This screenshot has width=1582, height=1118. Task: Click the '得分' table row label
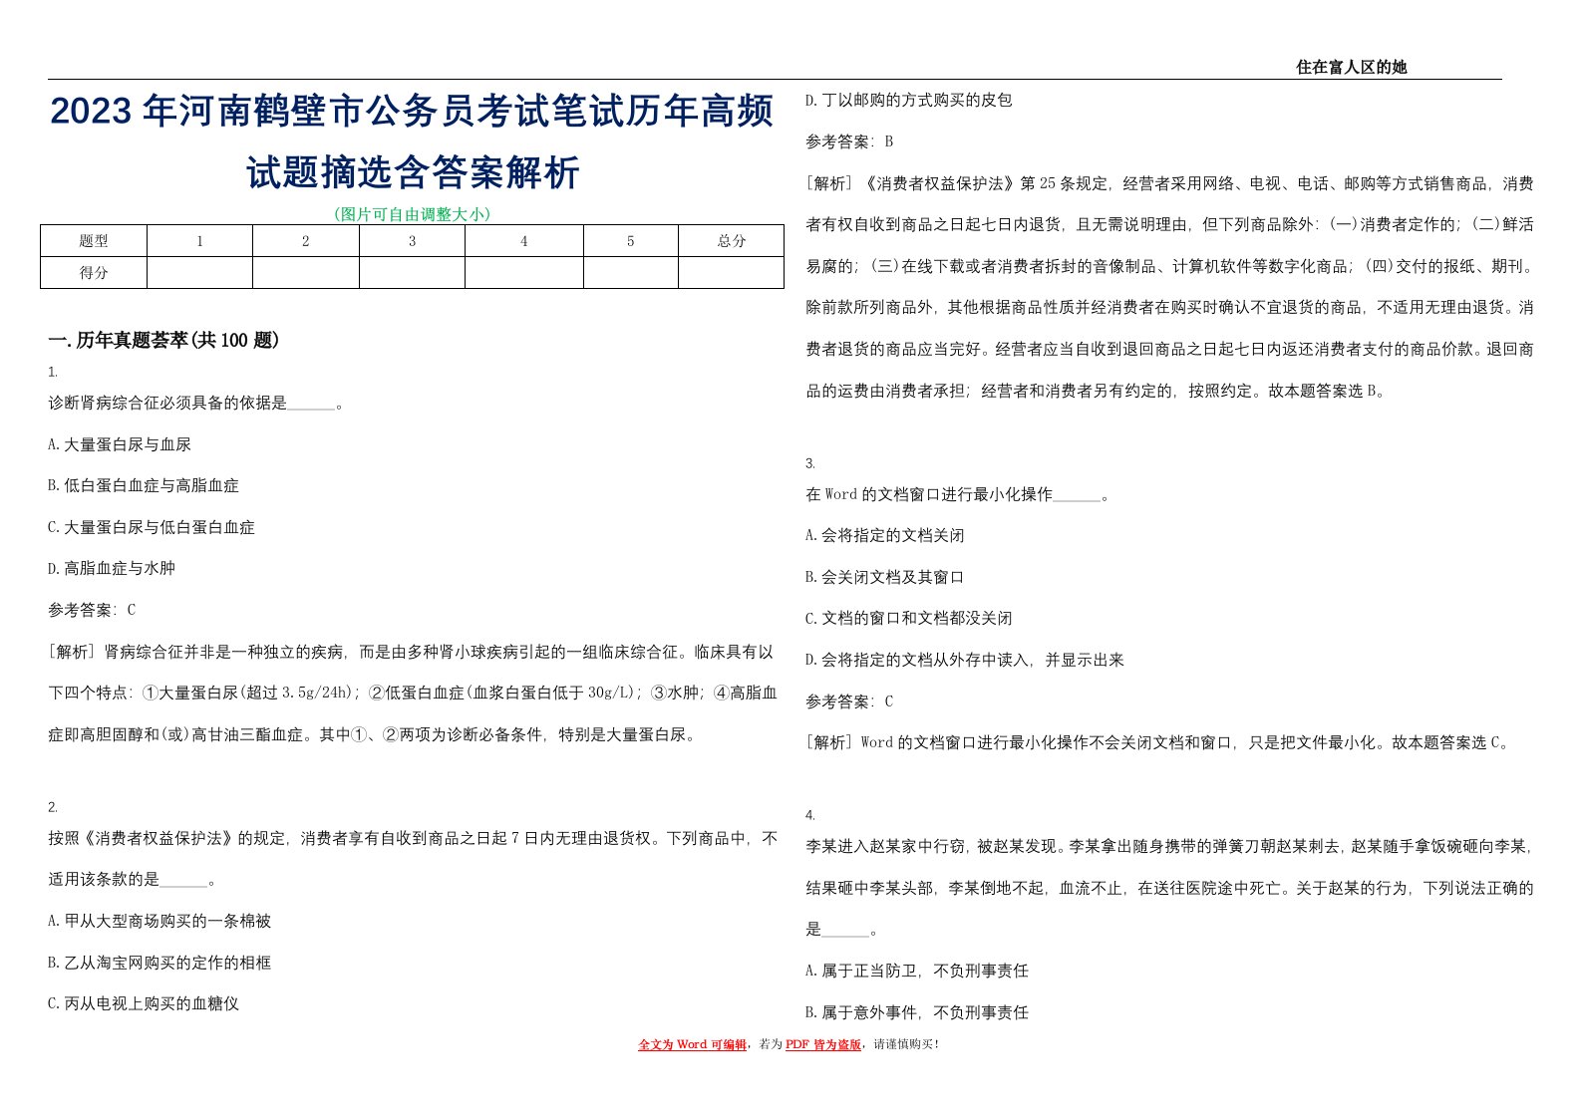point(94,273)
